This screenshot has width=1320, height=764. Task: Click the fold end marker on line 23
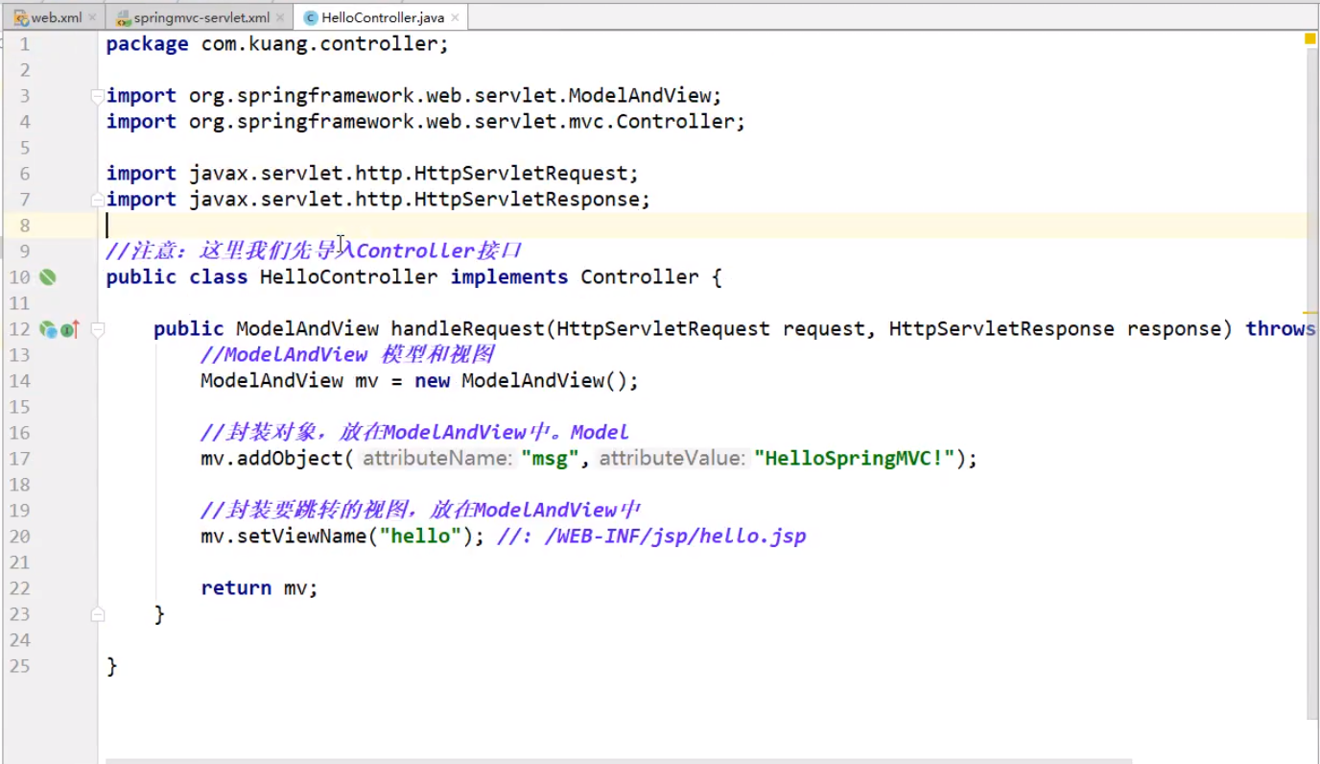(x=97, y=614)
